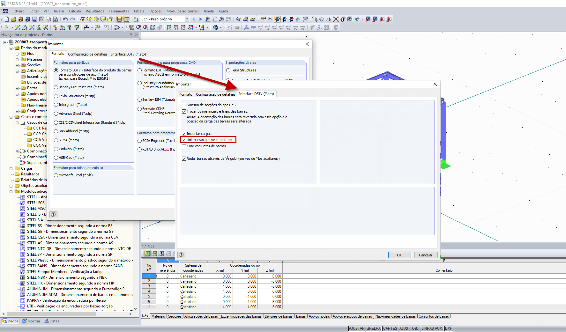Viewport: 566px width, 332px height.
Task: Expand the Barras tree node
Action: click(x=17, y=88)
